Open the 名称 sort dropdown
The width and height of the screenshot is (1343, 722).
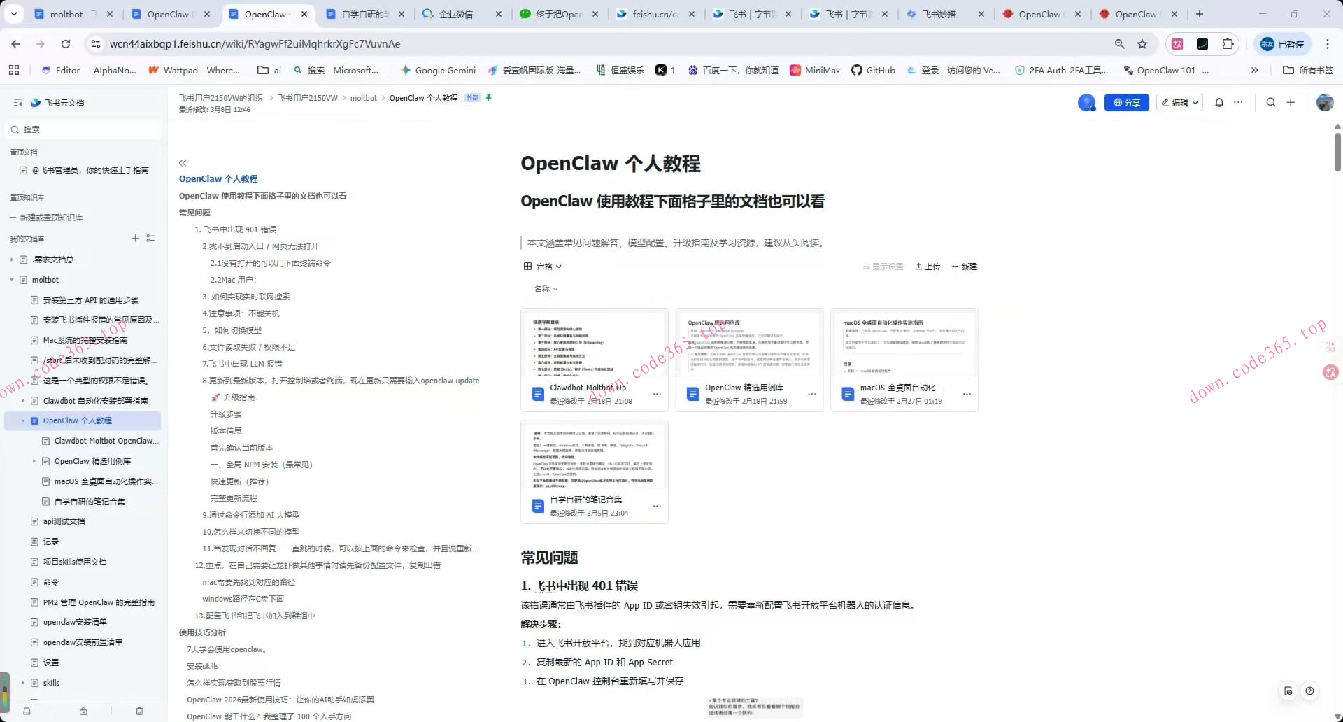[x=546, y=289]
